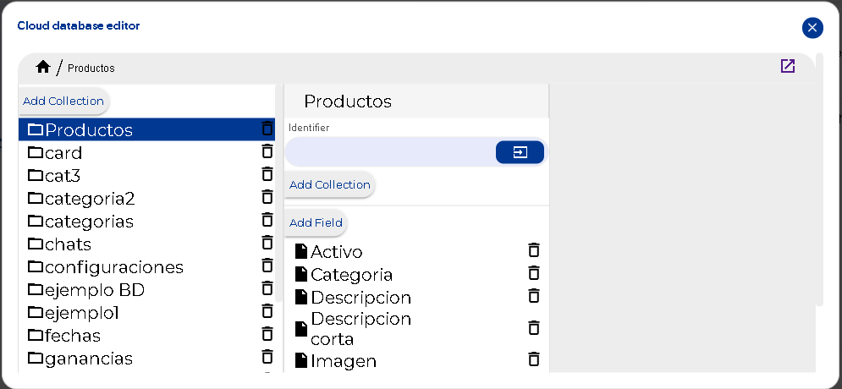842x389 pixels.
Task: Click the Productos panel heading
Action: [348, 101]
